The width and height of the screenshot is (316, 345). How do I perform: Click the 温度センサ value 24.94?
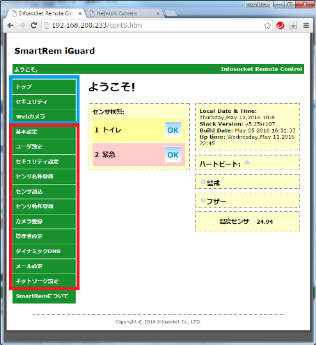click(x=264, y=222)
